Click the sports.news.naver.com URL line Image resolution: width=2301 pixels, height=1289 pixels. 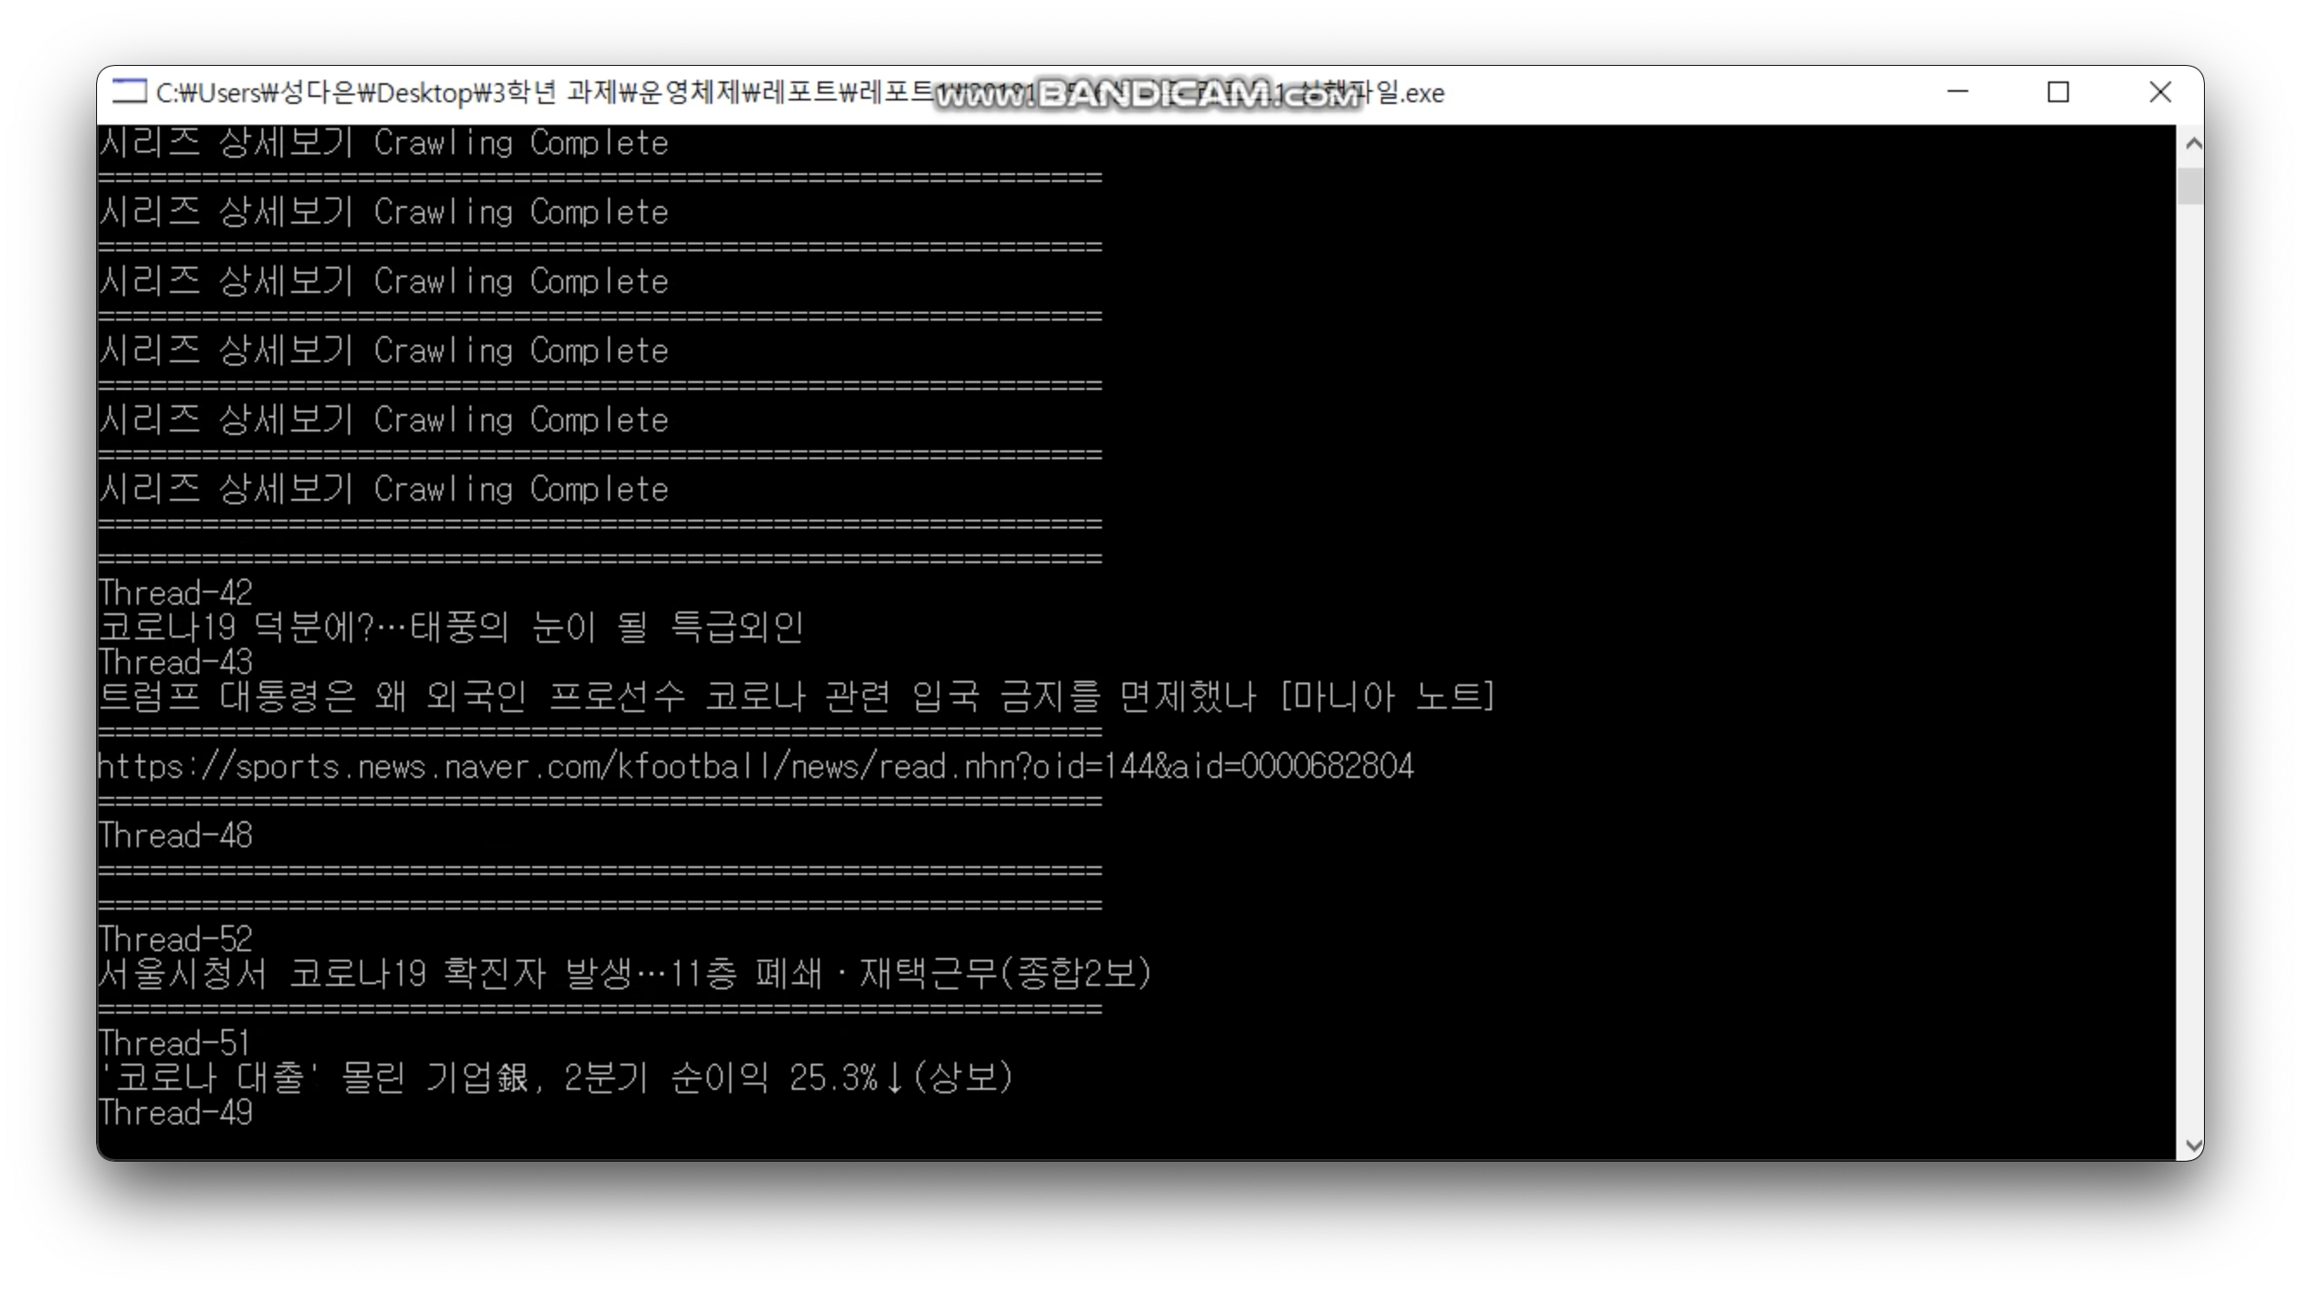point(755,767)
